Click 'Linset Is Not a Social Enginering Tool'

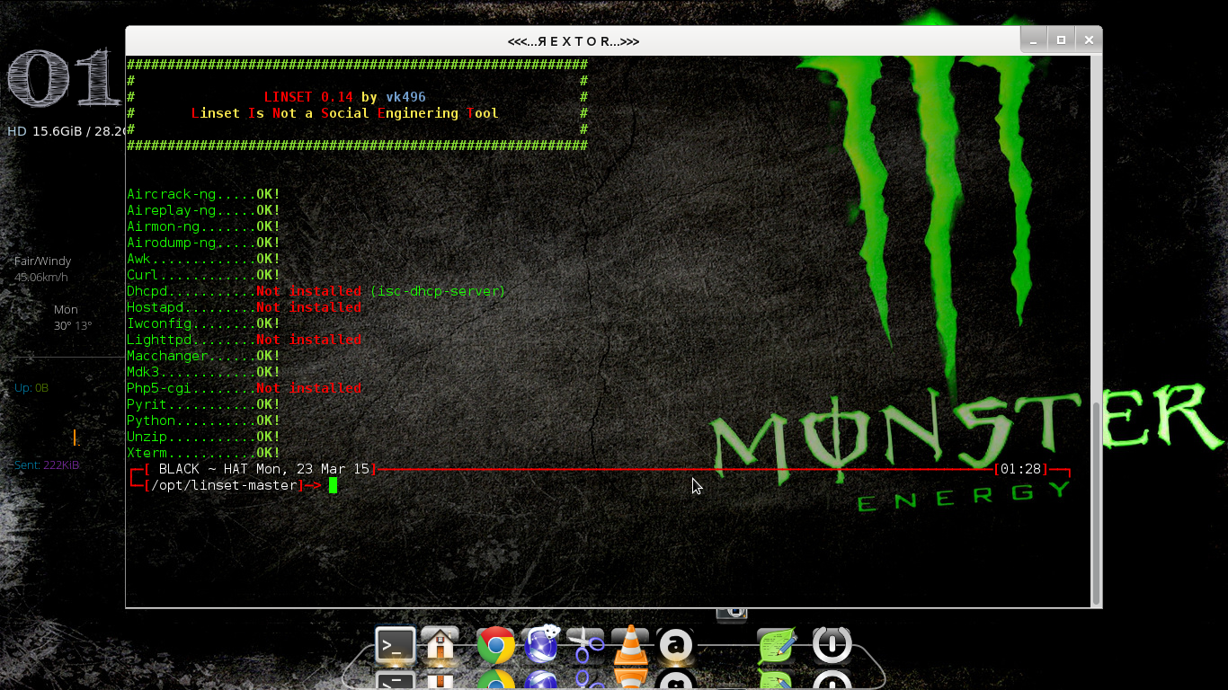(345, 113)
